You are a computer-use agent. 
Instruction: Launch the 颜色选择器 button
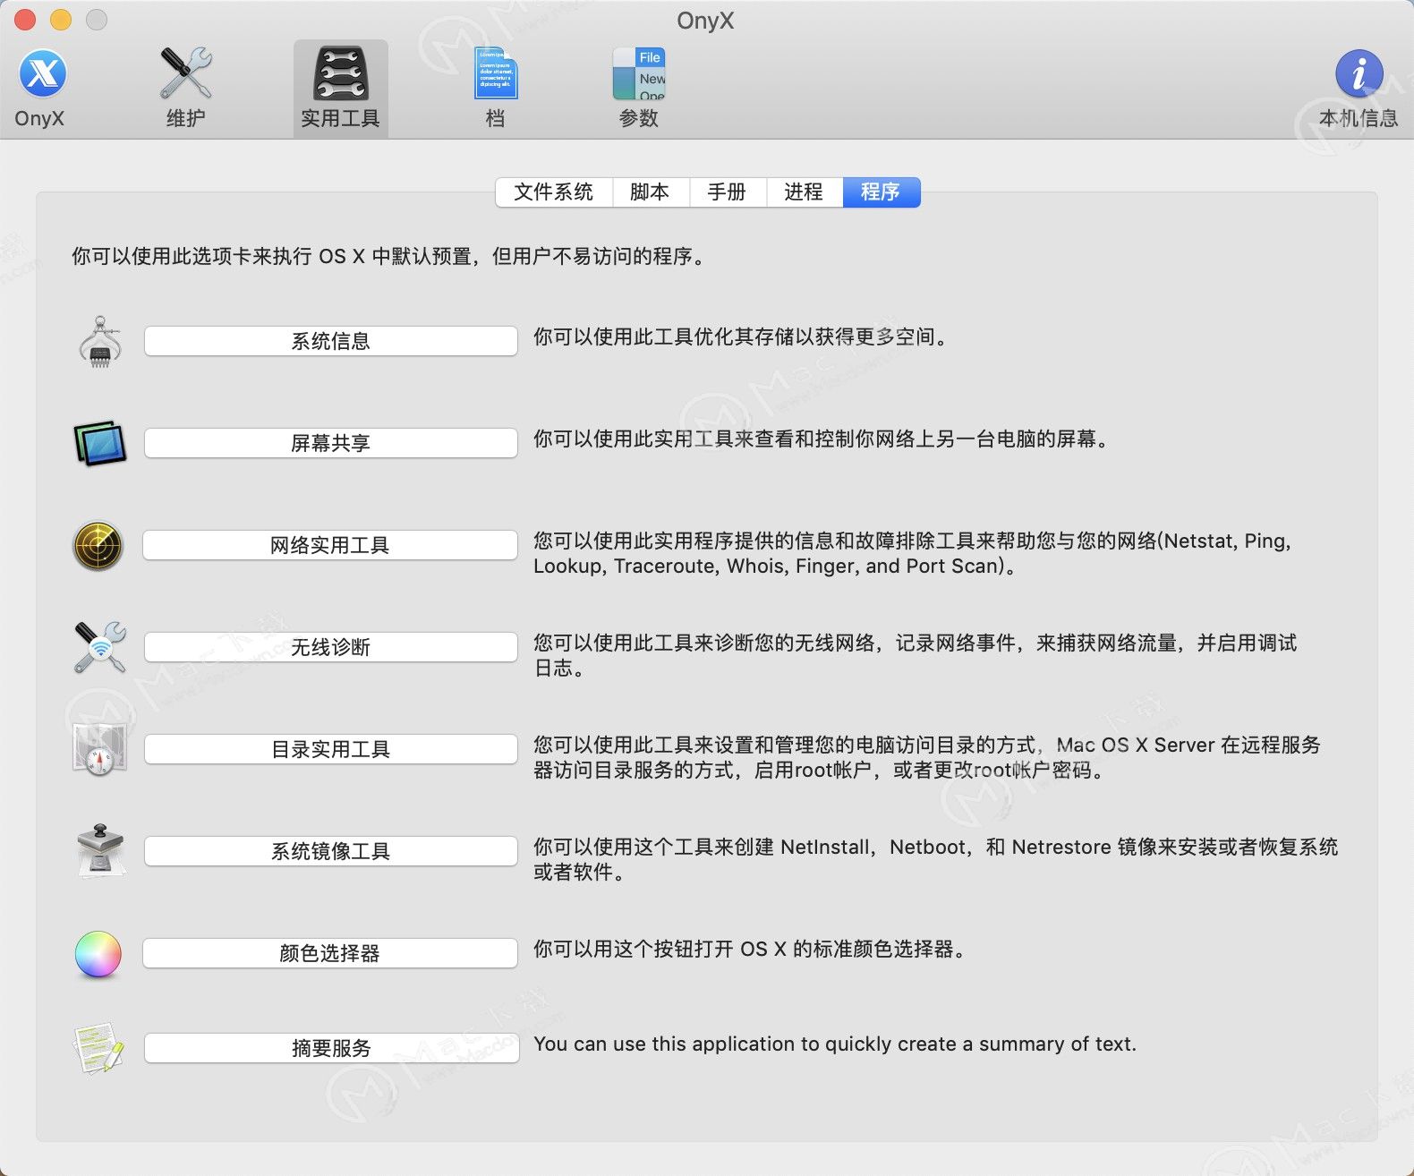coord(330,953)
